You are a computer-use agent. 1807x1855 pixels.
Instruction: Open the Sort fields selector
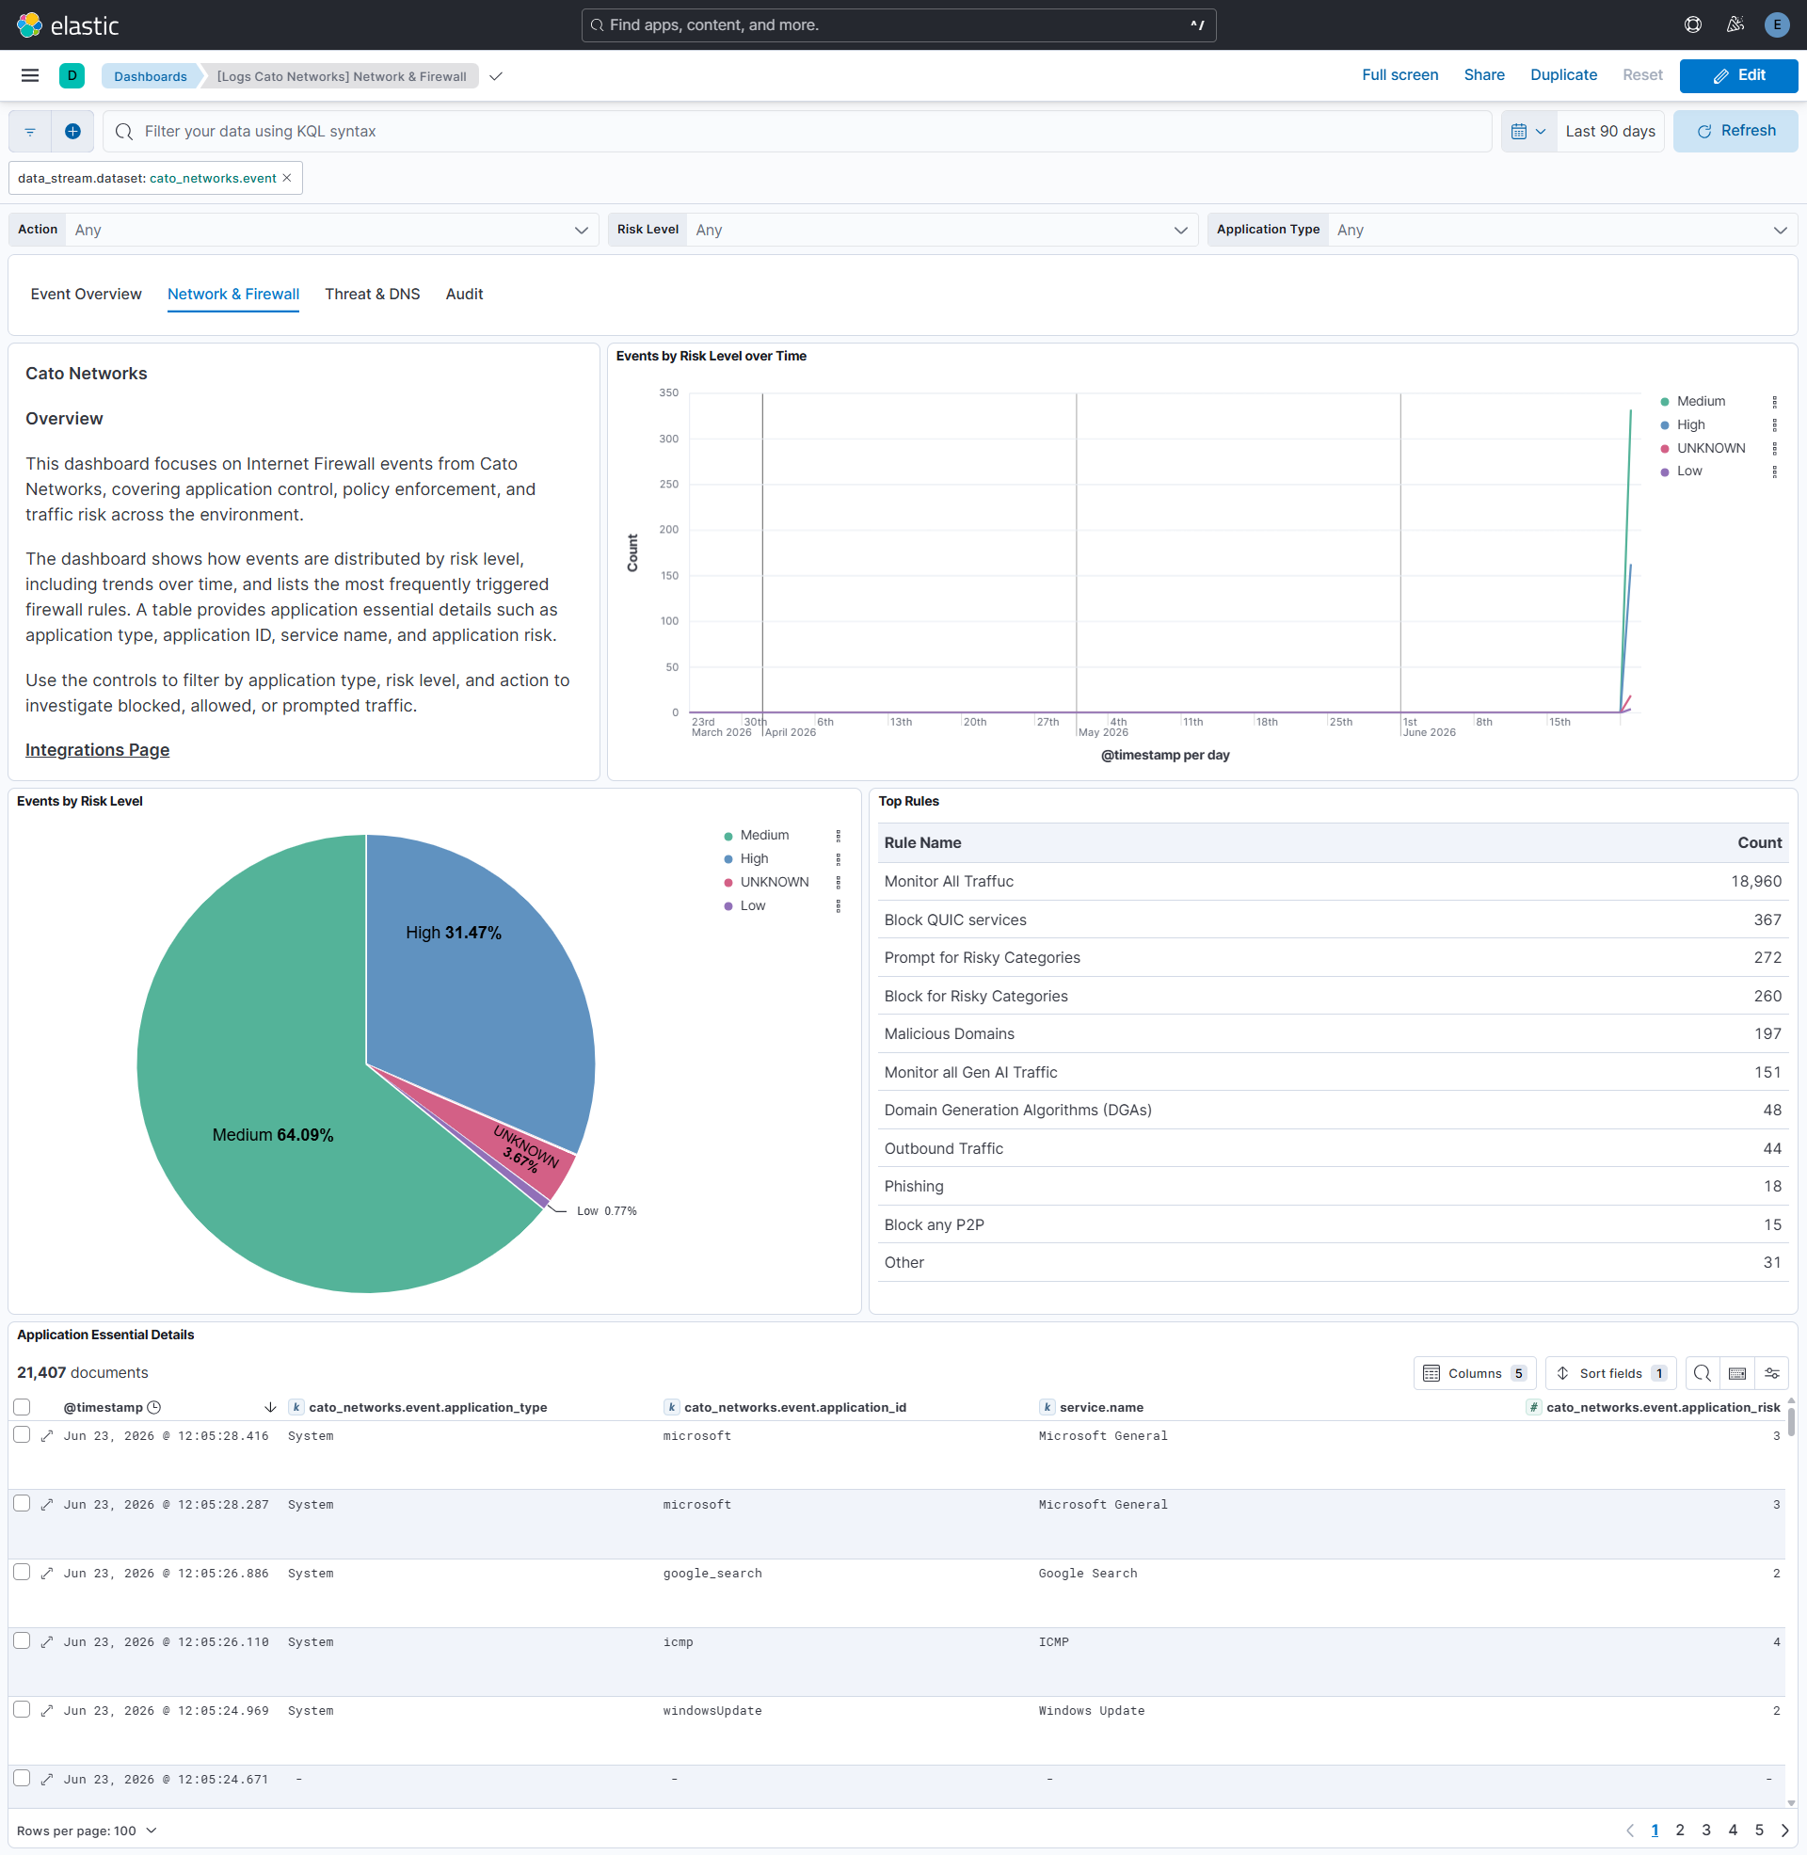point(1610,1373)
